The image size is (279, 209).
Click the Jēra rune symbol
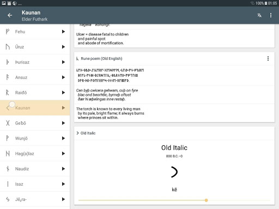point(8,199)
